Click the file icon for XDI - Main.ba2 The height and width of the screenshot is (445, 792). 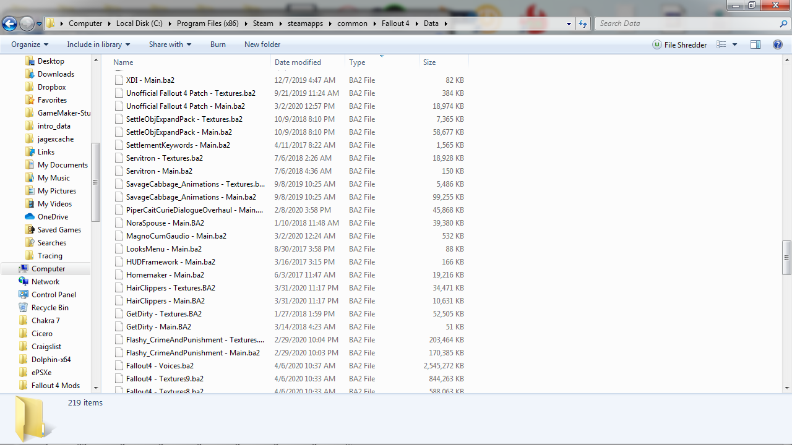(119, 80)
